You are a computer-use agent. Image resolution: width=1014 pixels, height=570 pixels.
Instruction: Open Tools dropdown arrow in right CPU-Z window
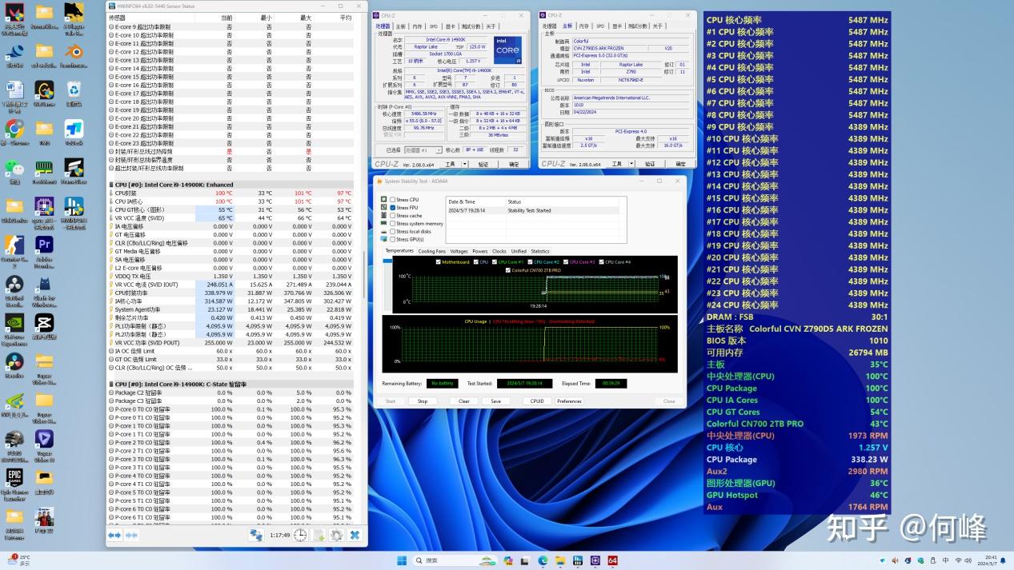click(631, 164)
